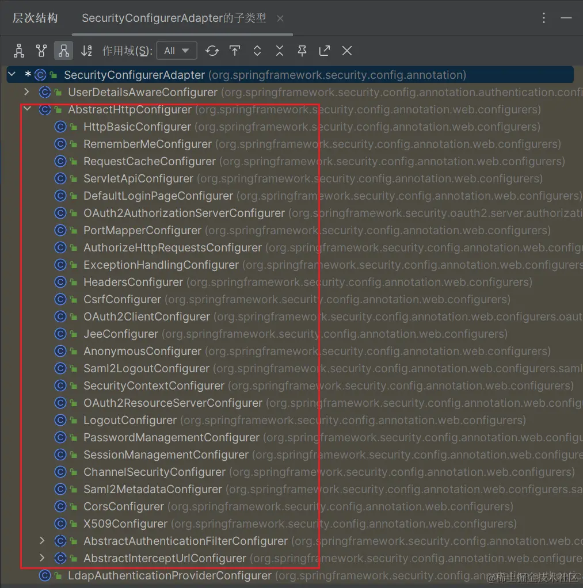
Task: Click the public lock icon beside CorsConfigurer
Action: pyautogui.click(x=74, y=507)
